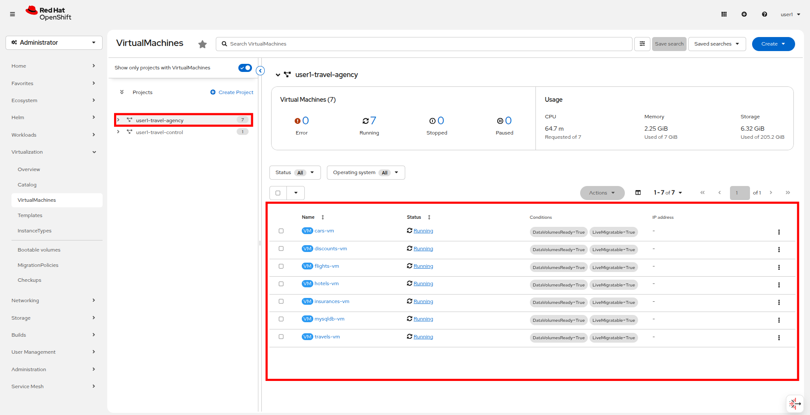Screen dimensions: 810x415
Task: Toggle Show only projects with VirtualMachines
Action: pyautogui.click(x=245, y=68)
